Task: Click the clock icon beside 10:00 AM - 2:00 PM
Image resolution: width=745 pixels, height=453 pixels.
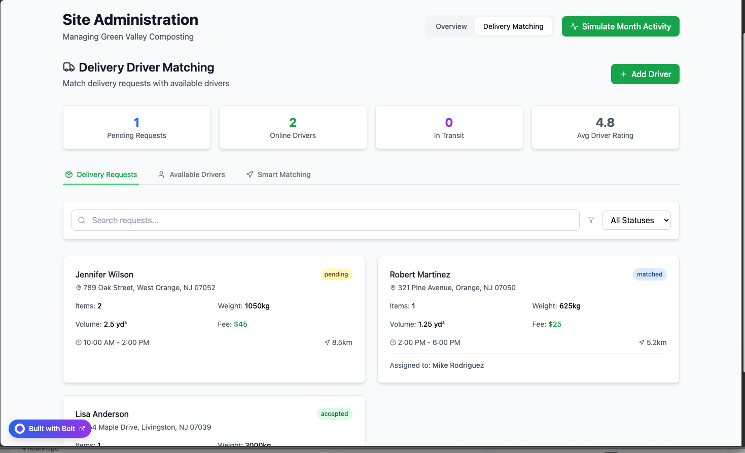Action: pyautogui.click(x=79, y=342)
